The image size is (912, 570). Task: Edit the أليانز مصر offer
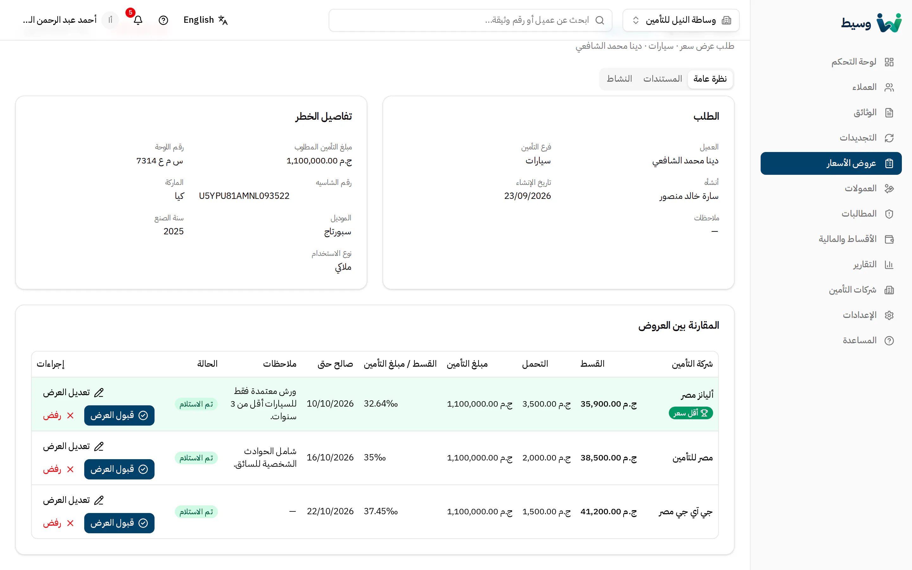click(x=73, y=393)
